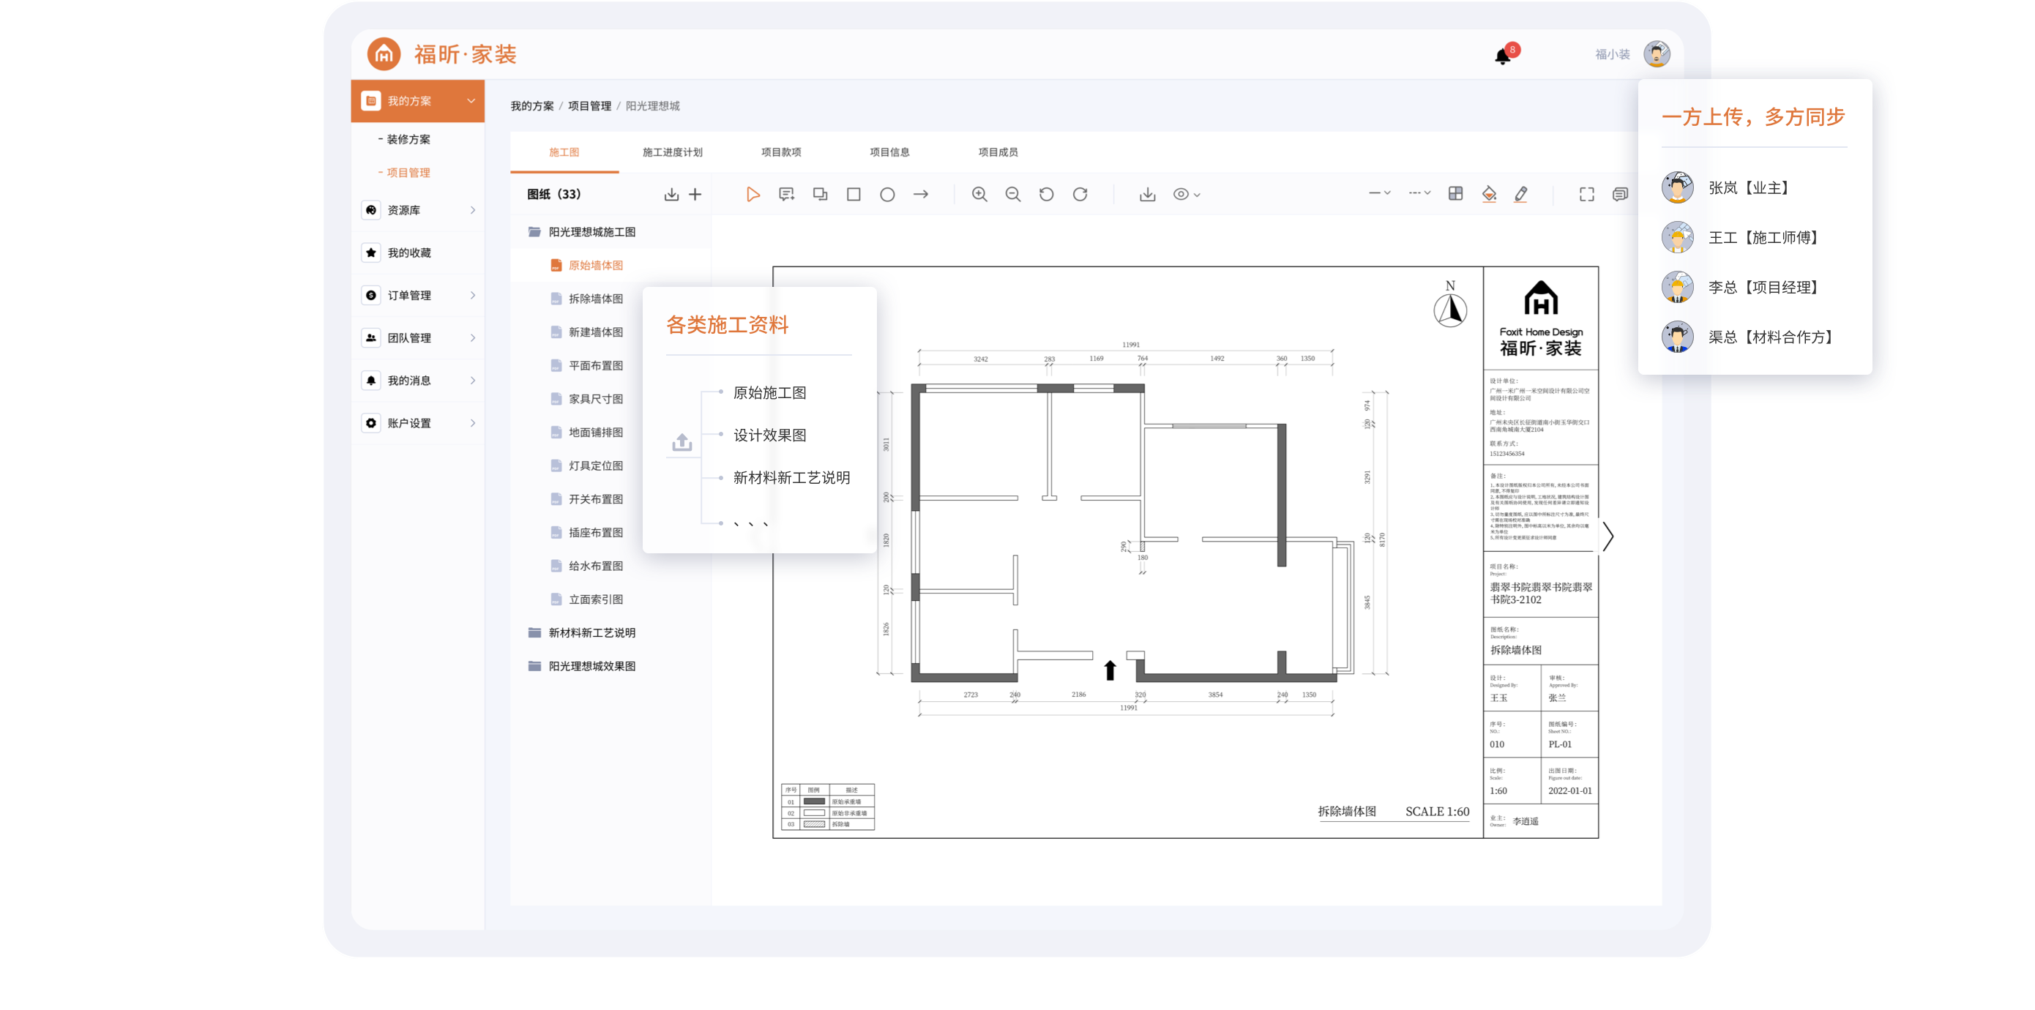Download all drawings in 图纸 list
The width and height of the screenshot is (2035, 1010).
pos(671,194)
